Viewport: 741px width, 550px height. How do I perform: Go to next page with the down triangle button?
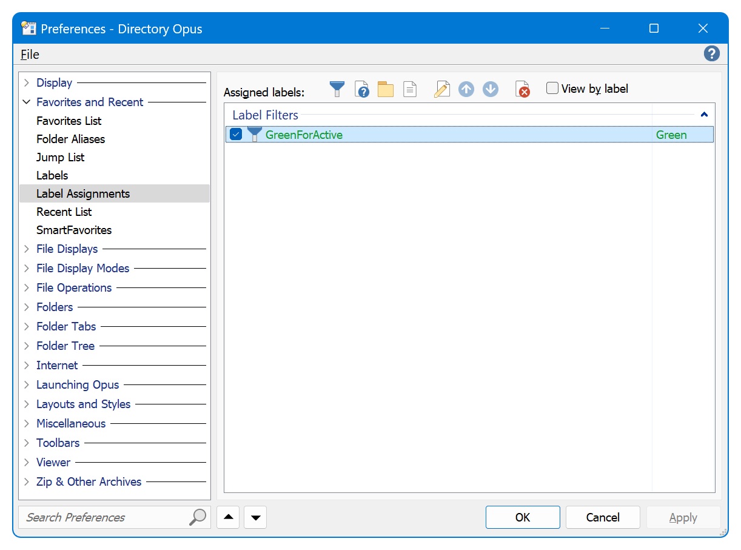point(255,517)
